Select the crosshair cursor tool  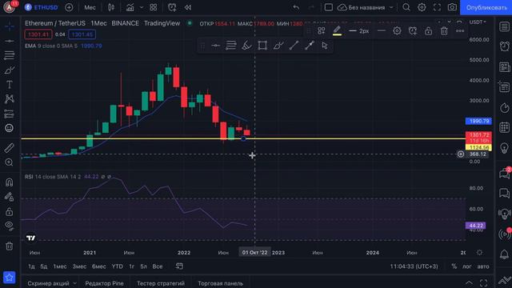coord(9,26)
